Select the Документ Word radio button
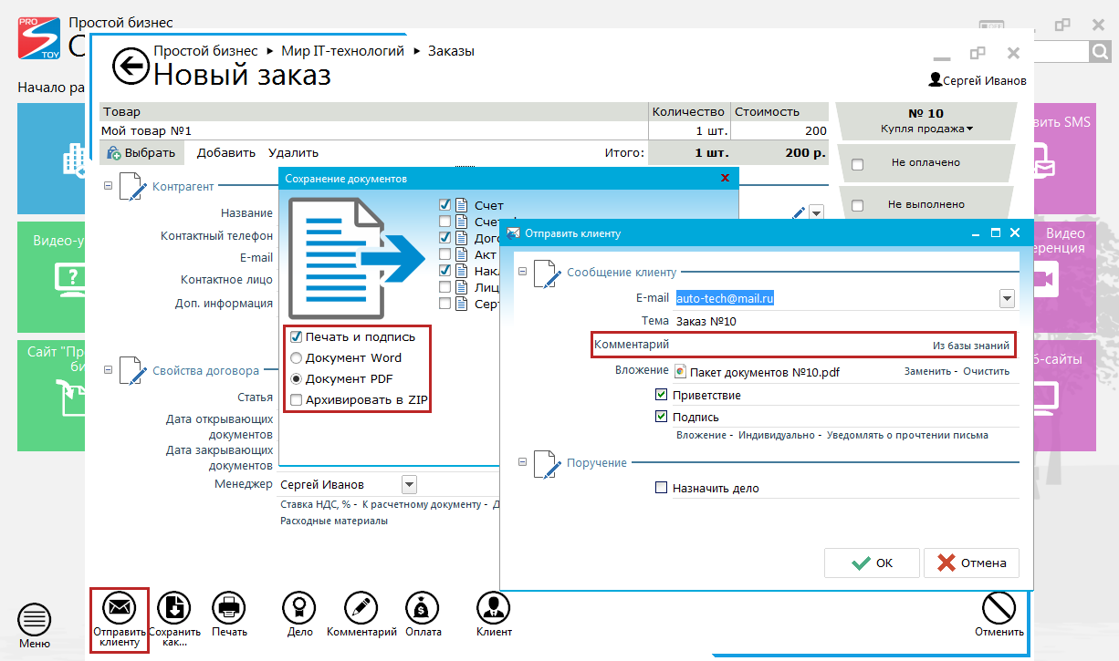 (x=296, y=357)
